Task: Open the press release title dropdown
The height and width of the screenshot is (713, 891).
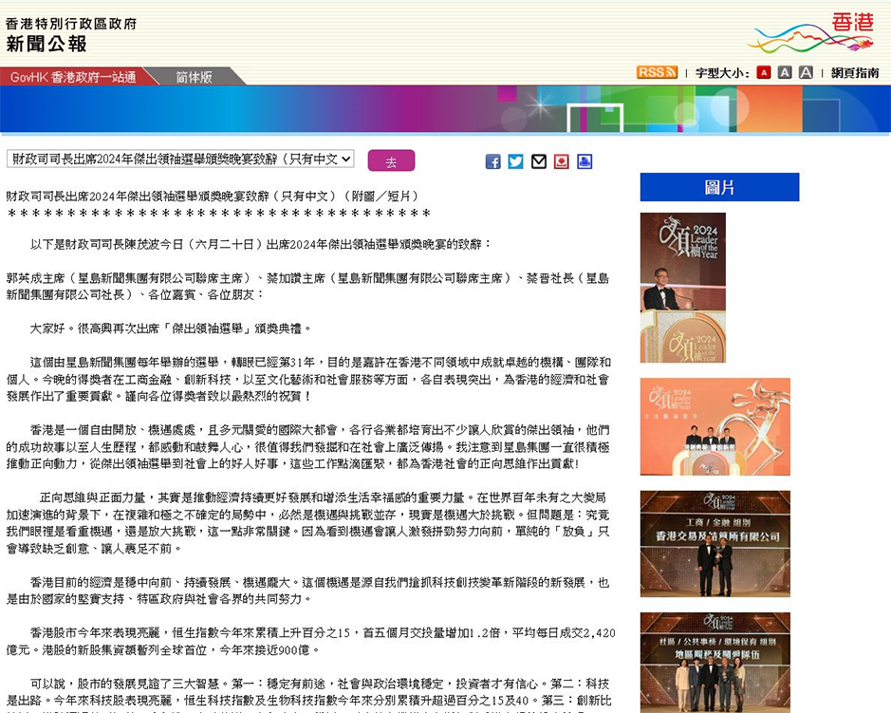Action: click(180, 159)
